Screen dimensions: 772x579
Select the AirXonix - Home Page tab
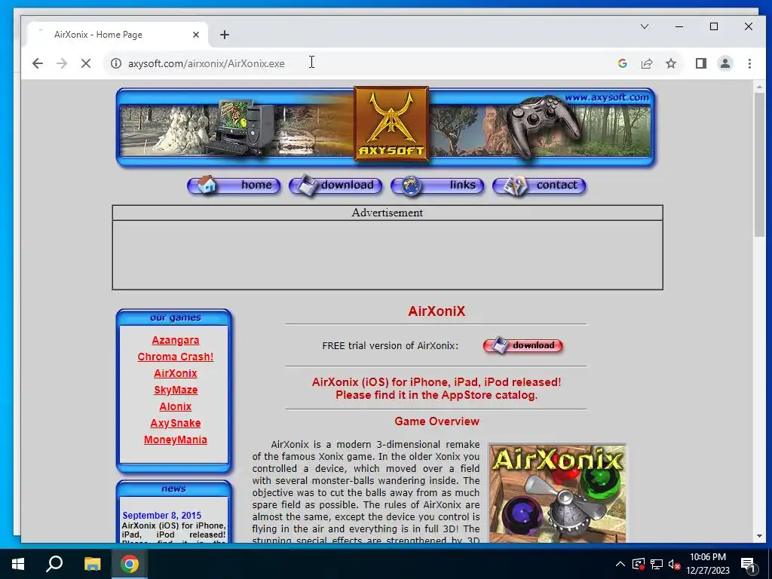(x=117, y=35)
